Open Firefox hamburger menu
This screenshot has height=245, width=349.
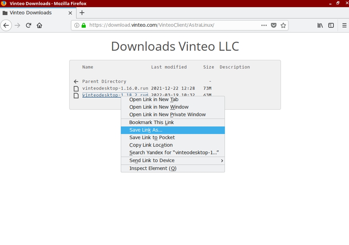[x=344, y=25]
